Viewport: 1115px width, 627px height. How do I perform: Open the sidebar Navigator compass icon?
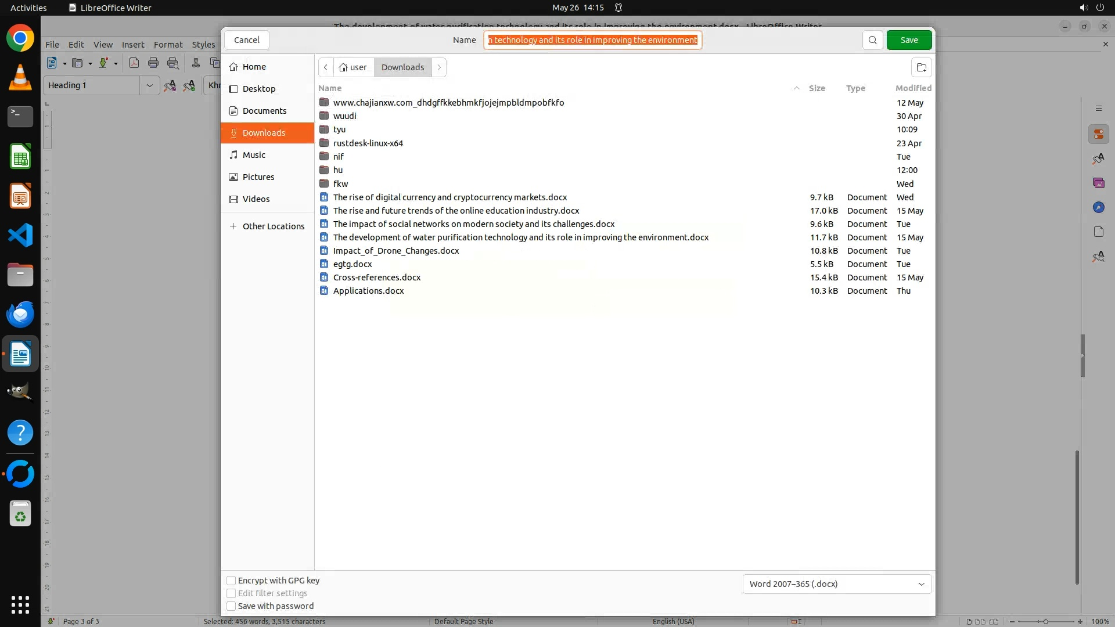pyautogui.click(x=1098, y=208)
